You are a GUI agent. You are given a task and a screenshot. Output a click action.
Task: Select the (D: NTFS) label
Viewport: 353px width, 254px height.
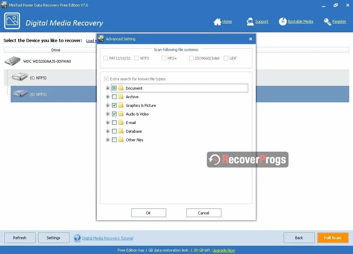(38, 94)
